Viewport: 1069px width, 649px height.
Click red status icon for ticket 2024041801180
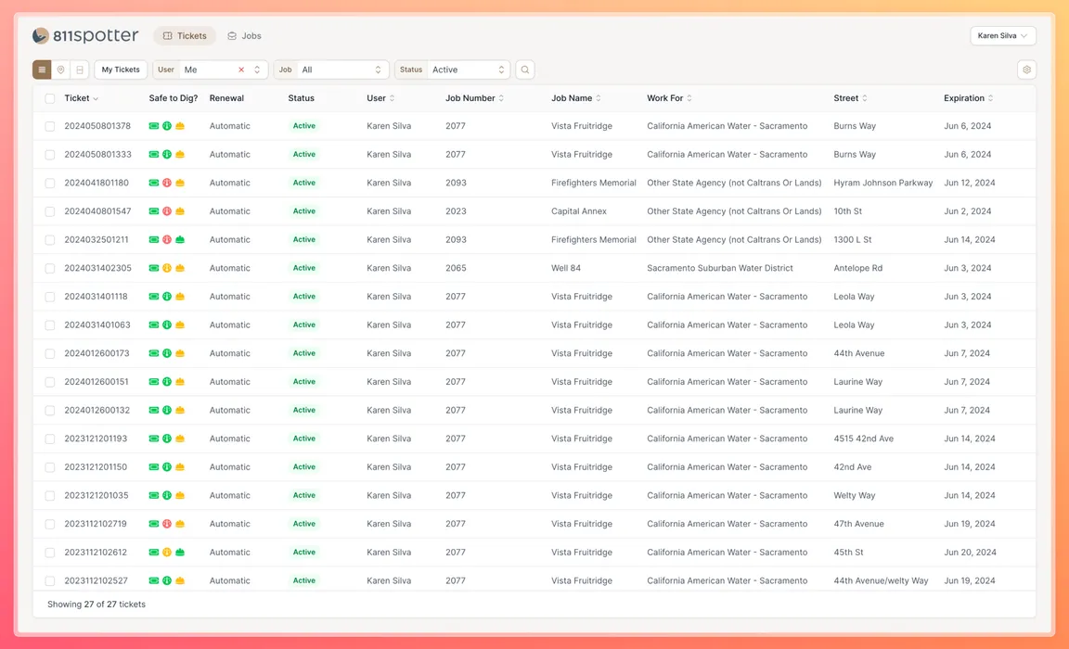pyautogui.click(x=167, y=183)
